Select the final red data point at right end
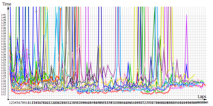The width and height of the screenshot is (213, 106). [205, 85]
